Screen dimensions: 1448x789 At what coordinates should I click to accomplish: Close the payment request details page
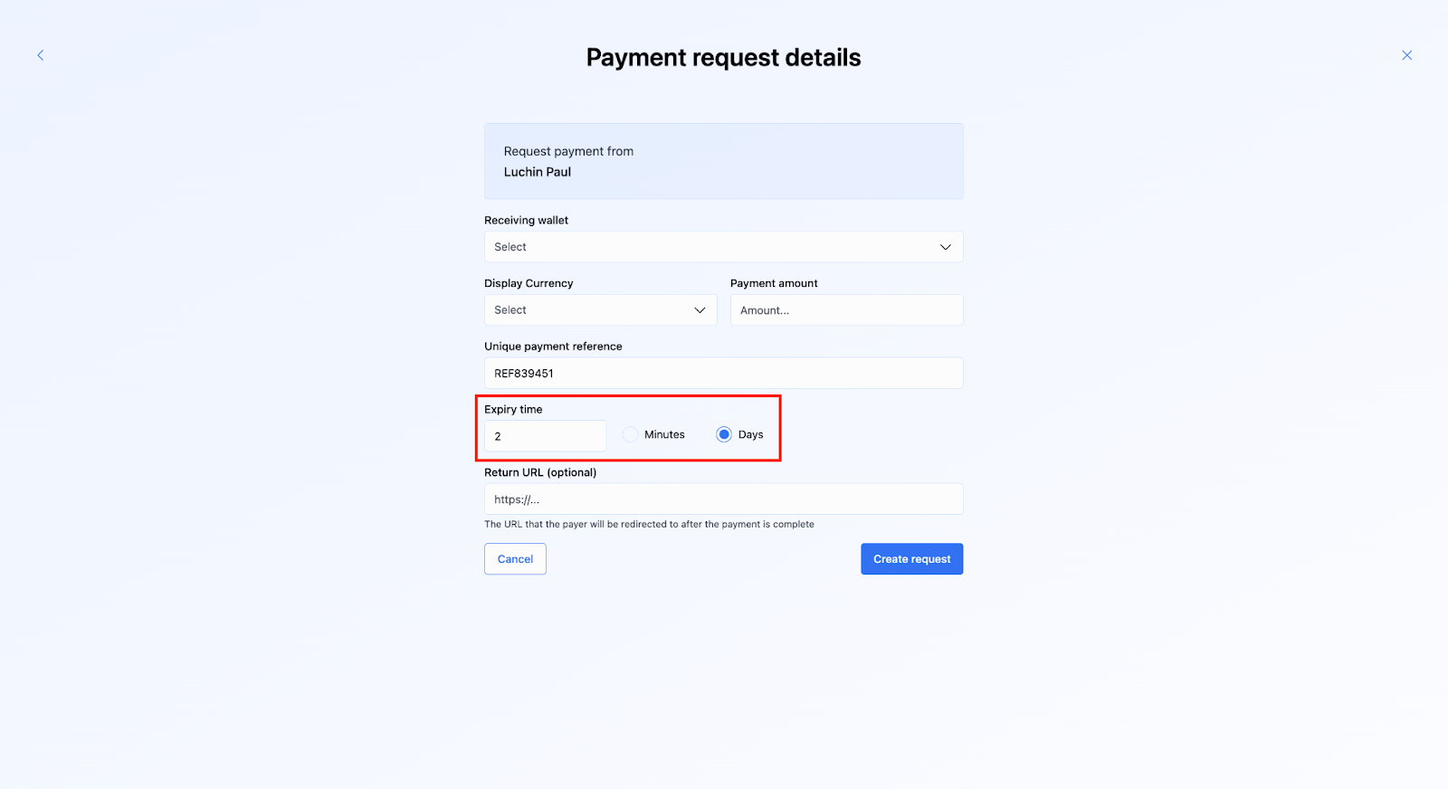click(x=1406, y=55)
